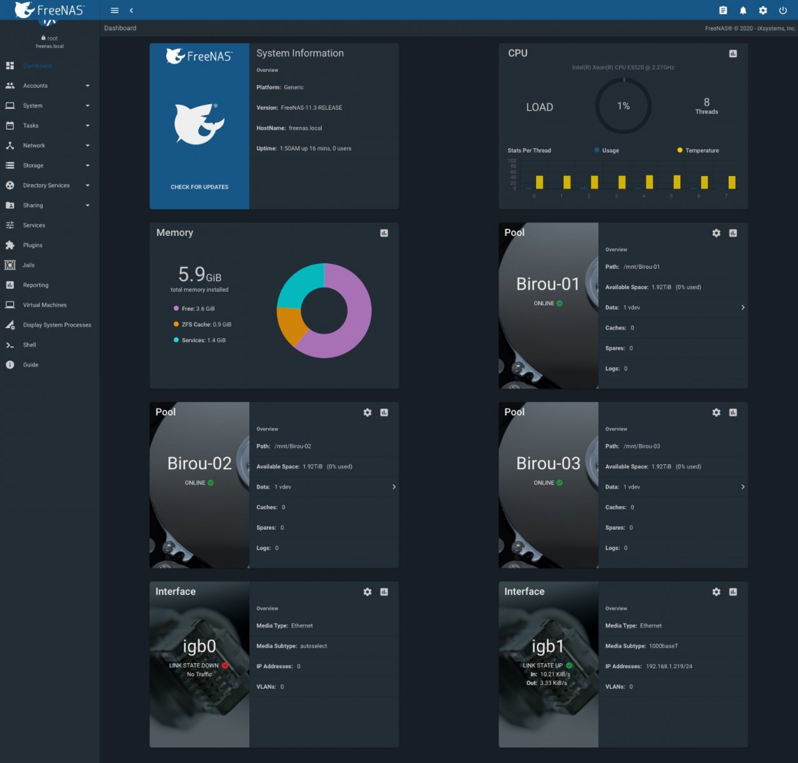Open Shell in the sidebar

click(50, 345)
